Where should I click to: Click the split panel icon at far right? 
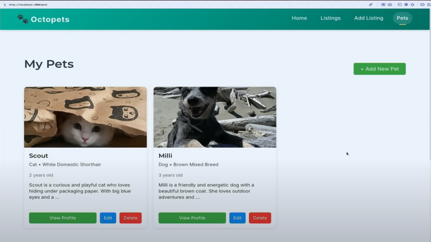coord(428,5)
